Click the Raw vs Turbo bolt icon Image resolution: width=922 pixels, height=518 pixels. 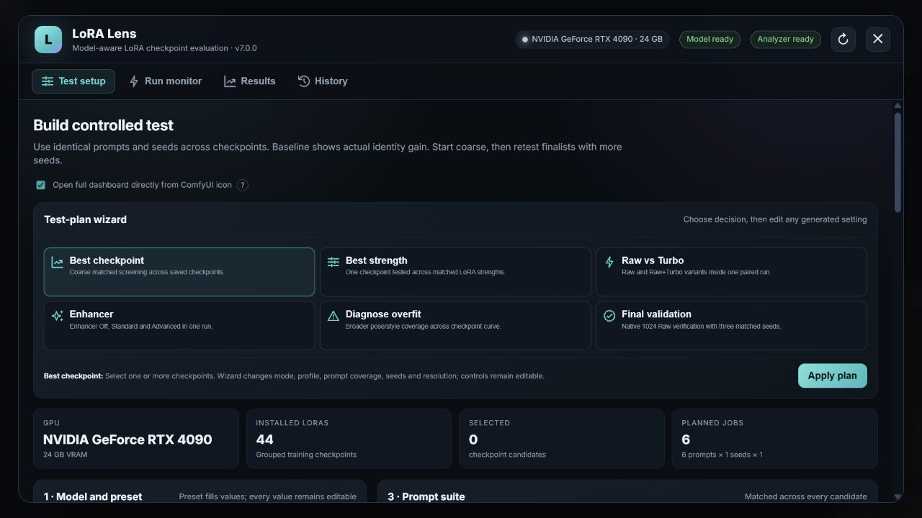pyautogui.click(x=609, y=262)
